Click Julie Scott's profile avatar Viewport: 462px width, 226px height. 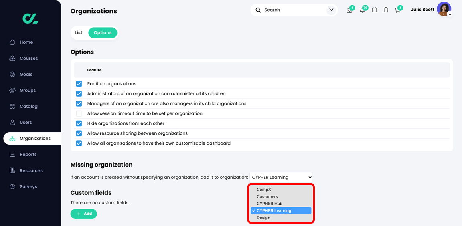click(444, 9)
